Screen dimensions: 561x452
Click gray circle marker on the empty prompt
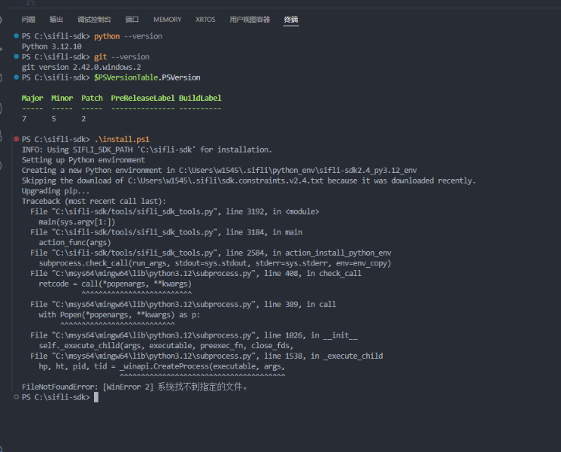click(x=16, y=397)
